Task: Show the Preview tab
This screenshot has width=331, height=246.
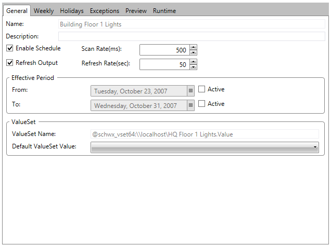Action: [x=136, y=11]
